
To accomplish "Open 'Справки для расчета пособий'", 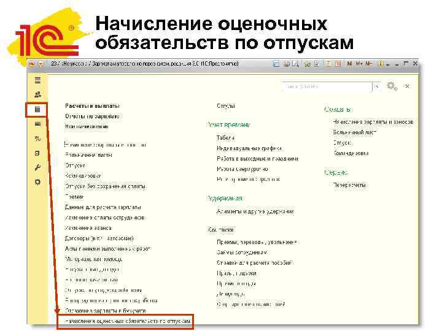I will pyautogui.click(x=255, y=263).
